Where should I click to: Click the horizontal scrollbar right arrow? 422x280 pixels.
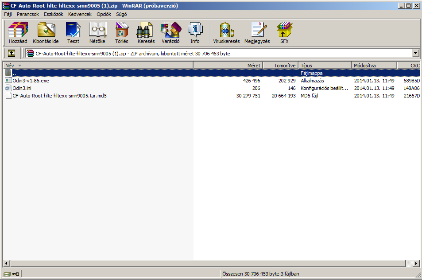[416, 263]
